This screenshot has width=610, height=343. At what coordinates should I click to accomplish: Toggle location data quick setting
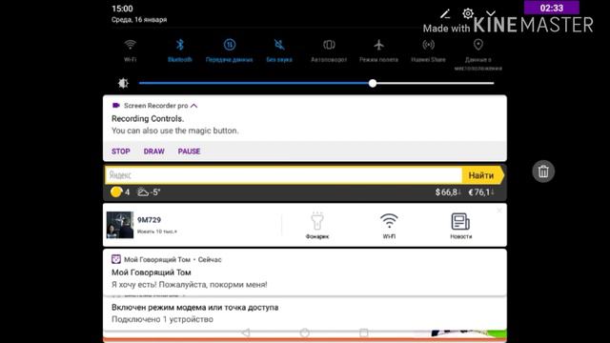pos(478,54)
